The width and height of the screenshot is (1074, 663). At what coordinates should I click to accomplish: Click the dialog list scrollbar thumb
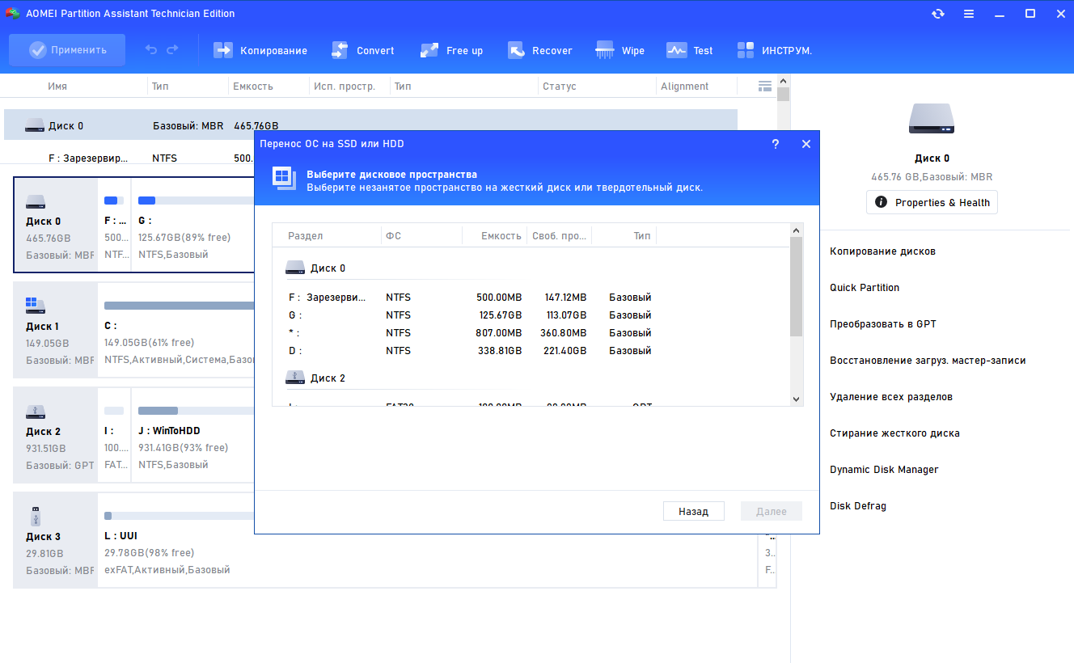(x=796, y=286)
